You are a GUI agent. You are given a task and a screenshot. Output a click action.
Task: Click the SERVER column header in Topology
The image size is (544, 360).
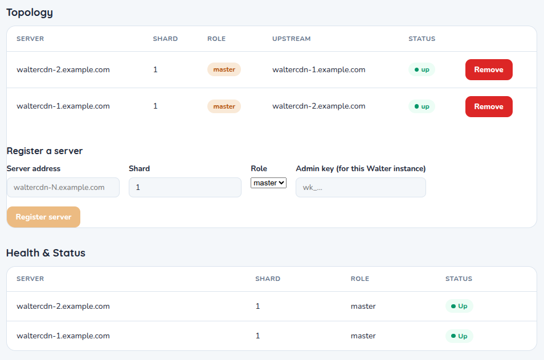click(30, 39)
